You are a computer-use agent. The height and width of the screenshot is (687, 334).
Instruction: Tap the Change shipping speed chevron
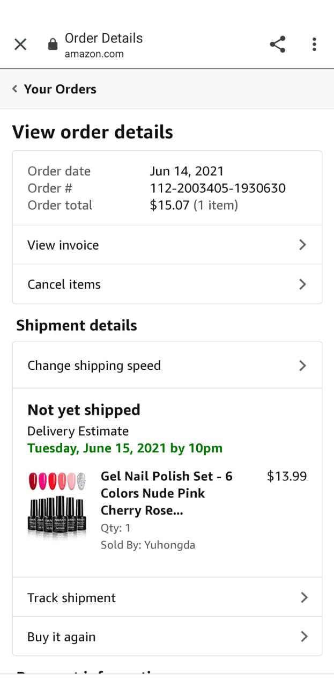coord(303,366)
